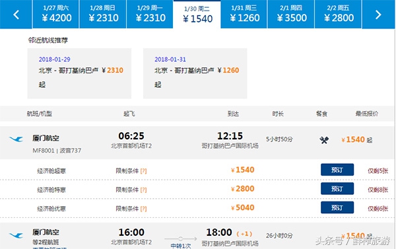Click 18:00 (+1) arrival time
The image size is (396, 249).
pos(229,232)
